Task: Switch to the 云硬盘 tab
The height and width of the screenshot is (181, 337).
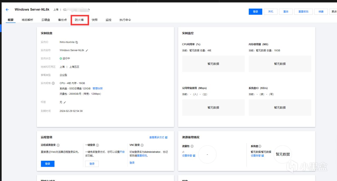Action: coord(46,20)
